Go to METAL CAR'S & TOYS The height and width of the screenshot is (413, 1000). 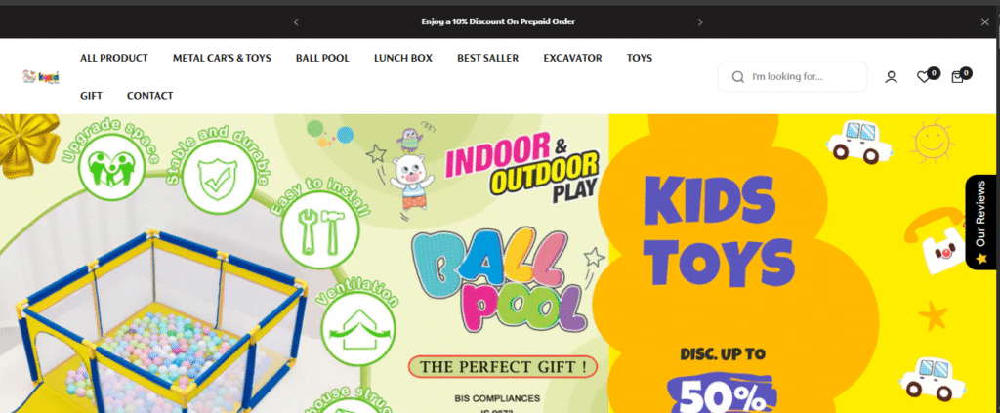[x=222, y=58]
